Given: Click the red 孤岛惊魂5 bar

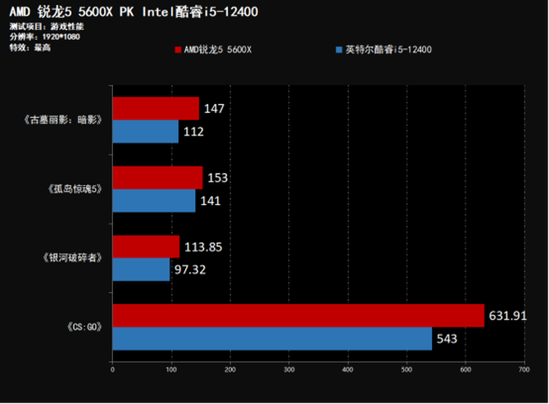Looking at the screenshot, I should point(157,177).
